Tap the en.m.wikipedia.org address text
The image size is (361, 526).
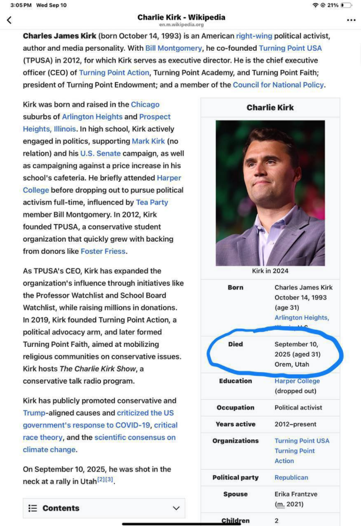point(181,25)
